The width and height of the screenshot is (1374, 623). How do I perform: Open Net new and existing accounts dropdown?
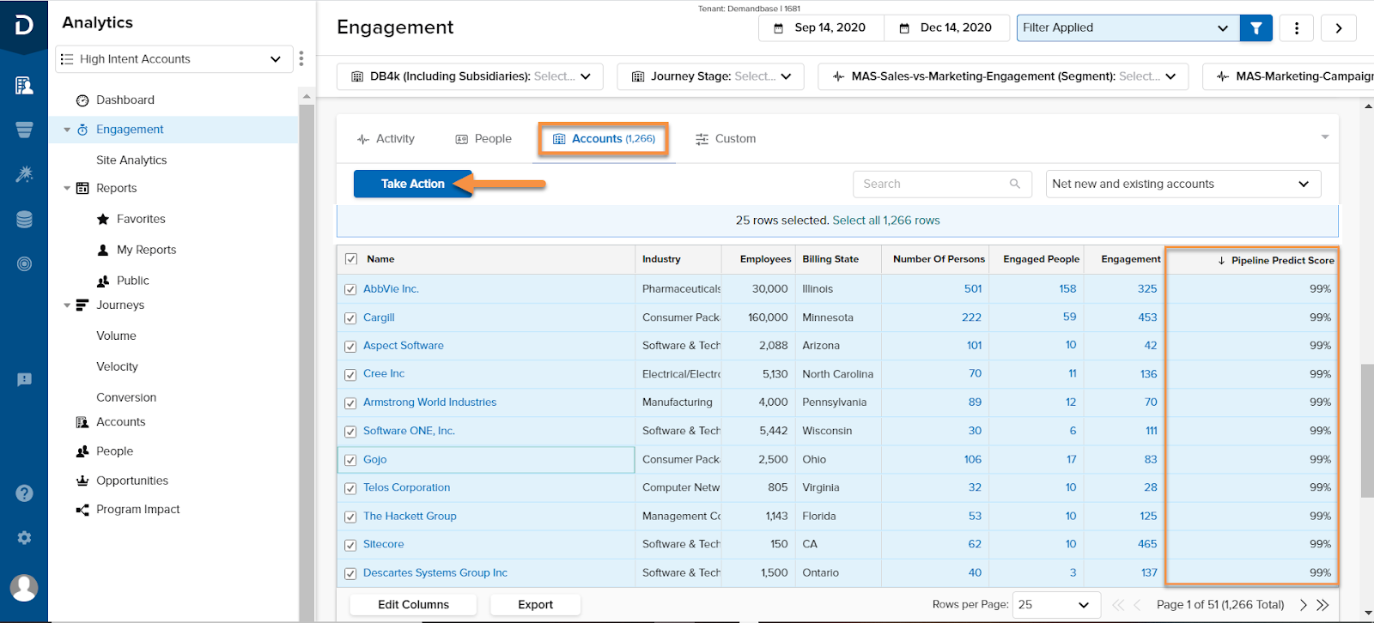click(x=1183, y=184)
